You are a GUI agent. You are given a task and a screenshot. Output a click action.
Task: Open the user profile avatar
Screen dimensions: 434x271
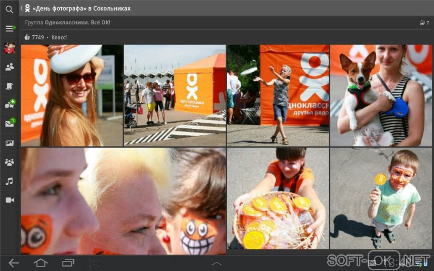pos(9,48)
